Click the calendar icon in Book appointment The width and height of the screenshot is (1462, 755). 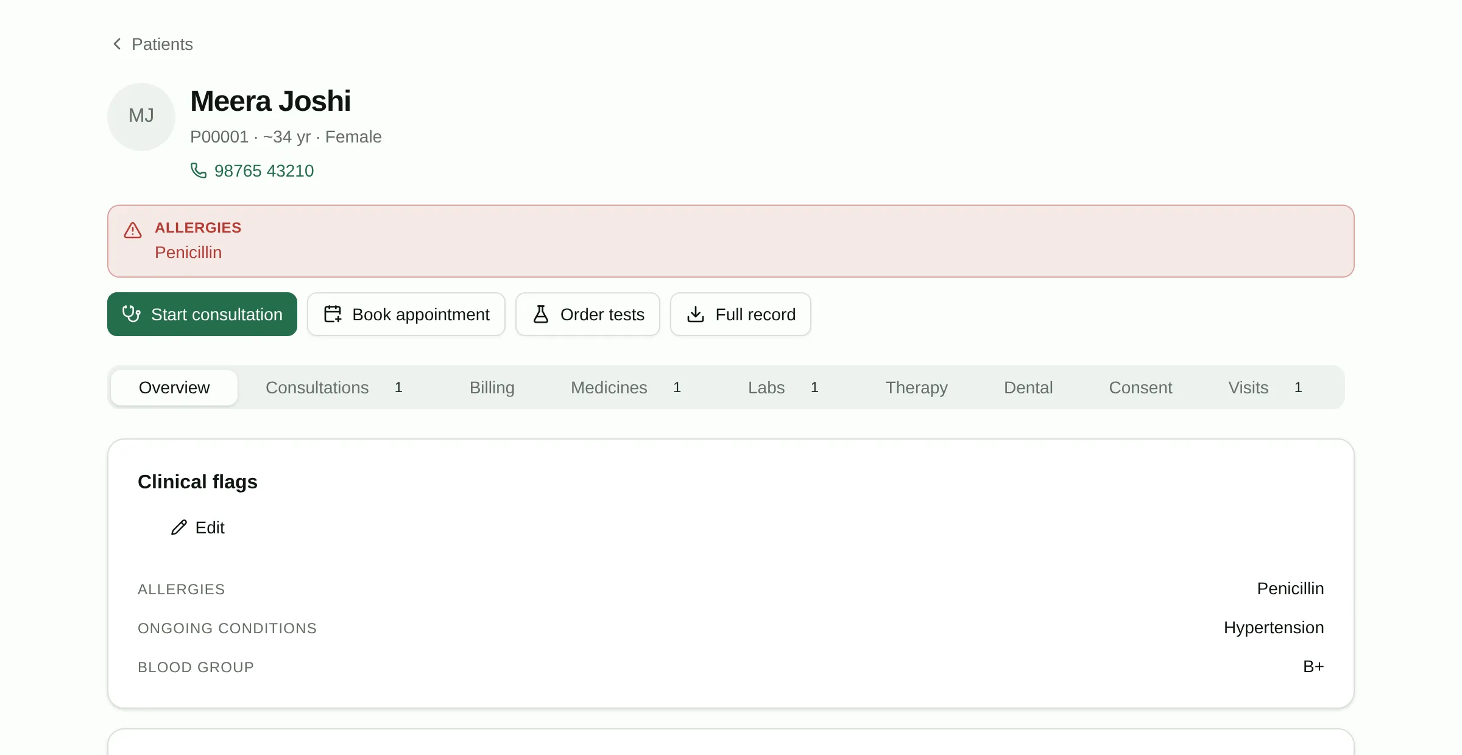click(x=333, y=314)
